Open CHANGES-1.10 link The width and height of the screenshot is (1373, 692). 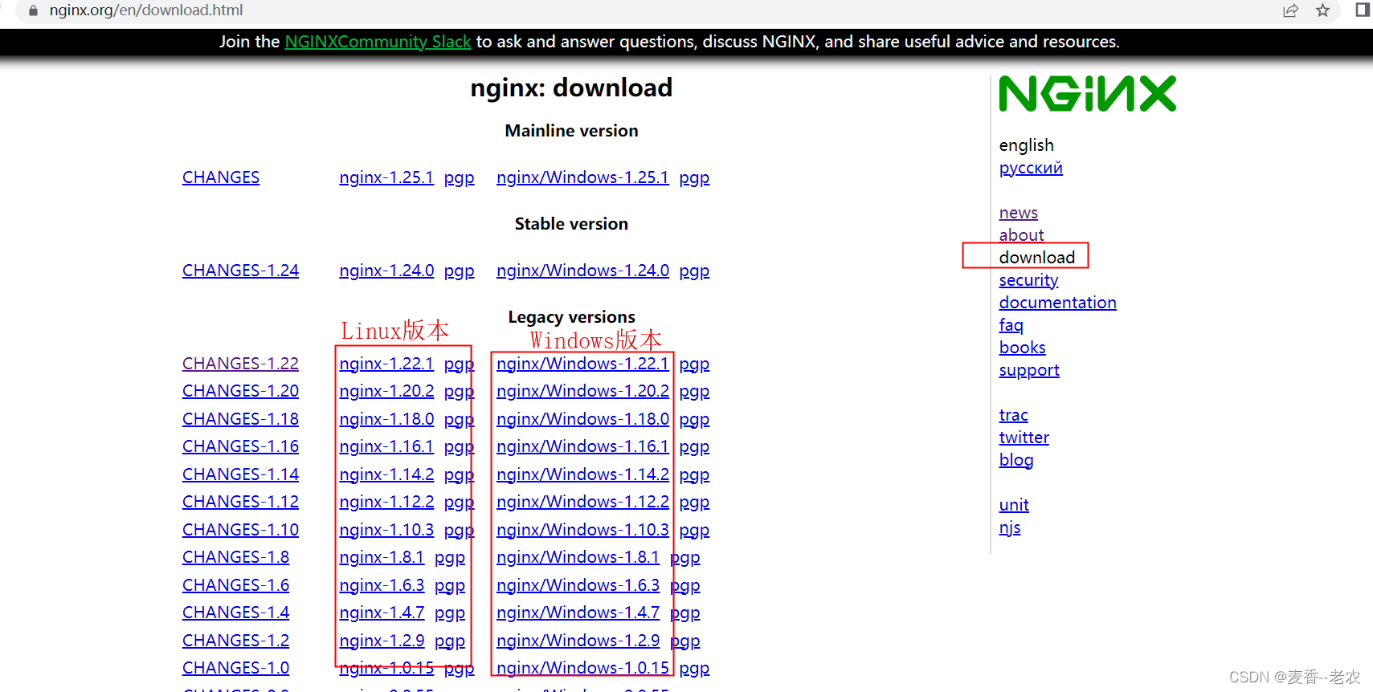(240, 530)
